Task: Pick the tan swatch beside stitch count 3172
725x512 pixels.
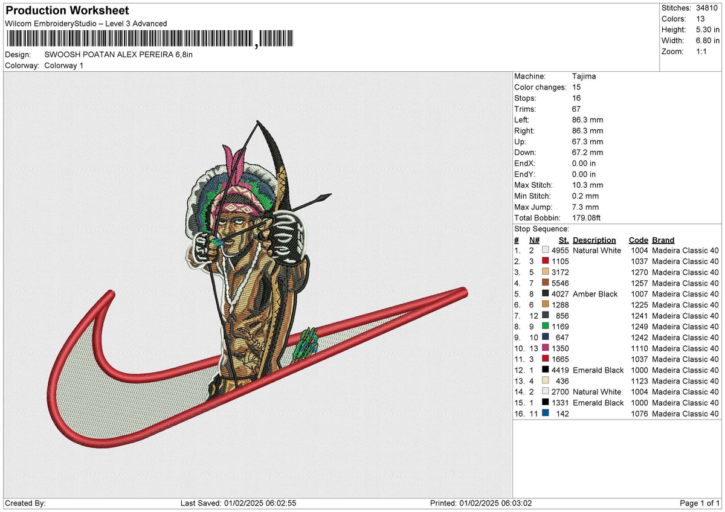Action: tap(546, 272)
